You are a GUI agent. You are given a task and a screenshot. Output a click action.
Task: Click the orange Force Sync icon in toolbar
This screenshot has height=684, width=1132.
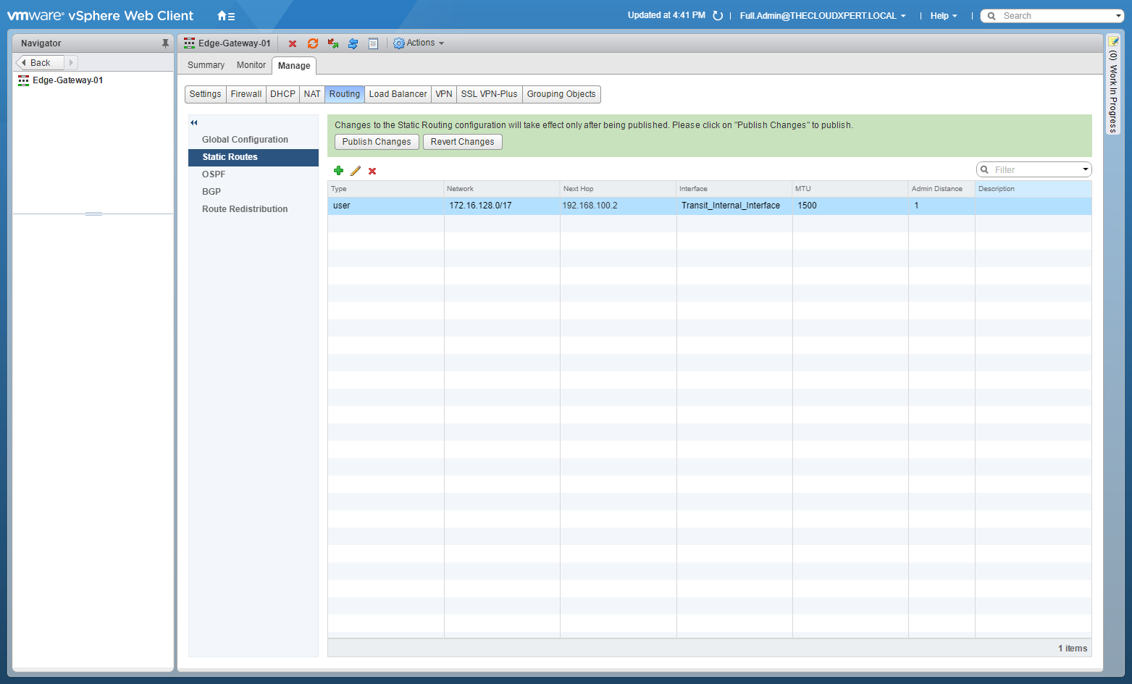click(x=313, y=43)
